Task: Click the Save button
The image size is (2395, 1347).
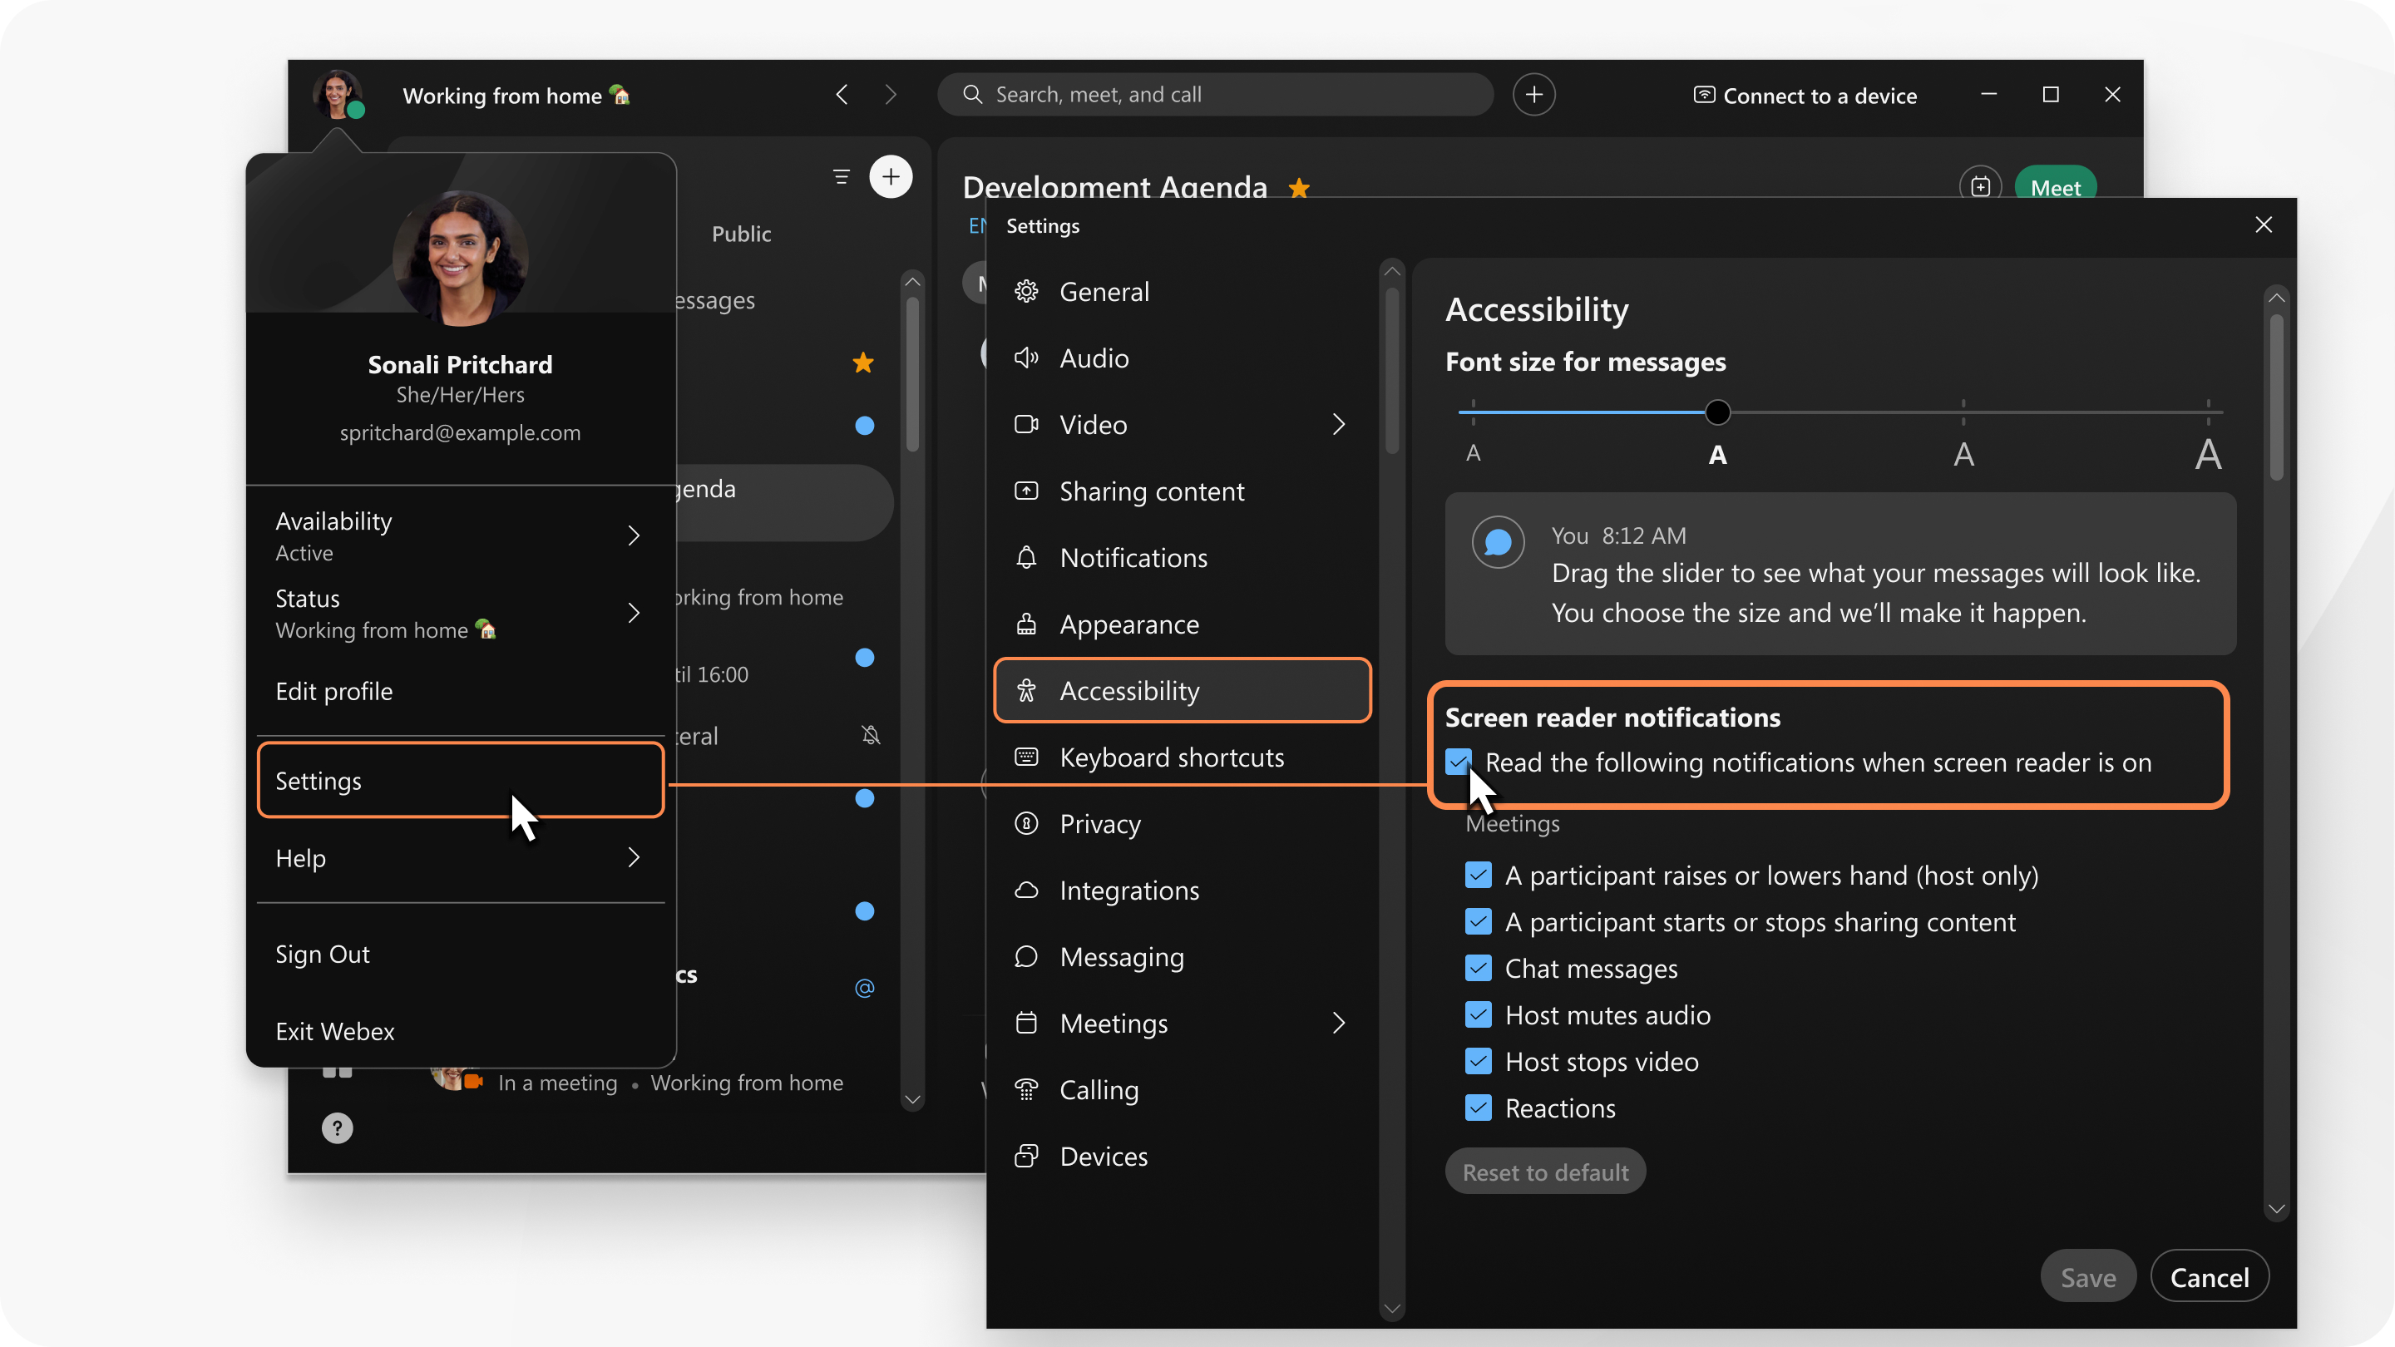Action: 2087,1277
